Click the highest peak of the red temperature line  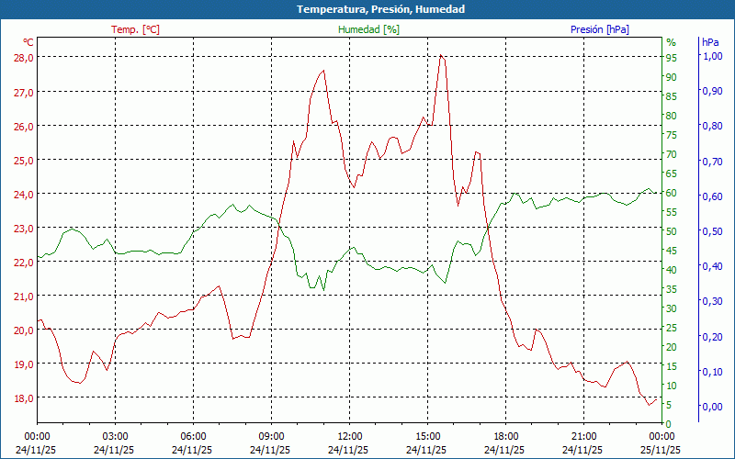click(x=442, y=56)
